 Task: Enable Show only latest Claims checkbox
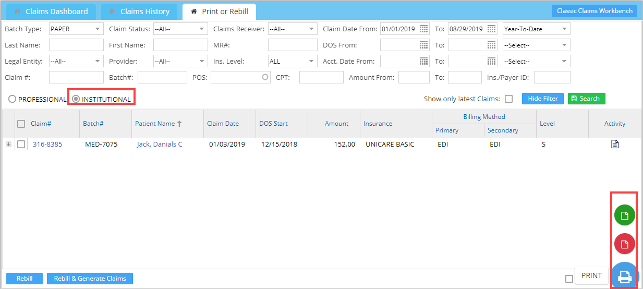(508, 99)
